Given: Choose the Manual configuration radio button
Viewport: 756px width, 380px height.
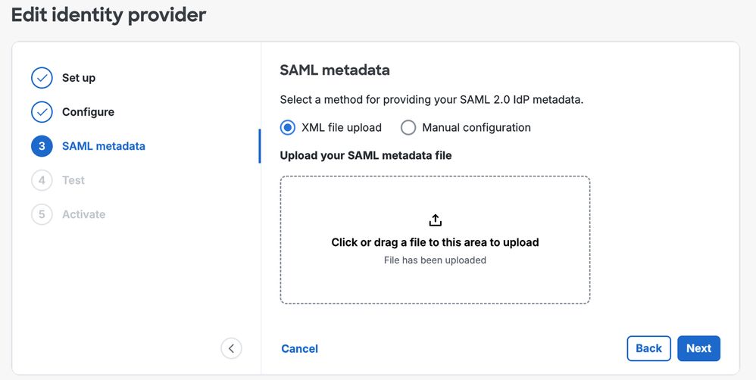Looking at the screenshot, I should [408, 127].
